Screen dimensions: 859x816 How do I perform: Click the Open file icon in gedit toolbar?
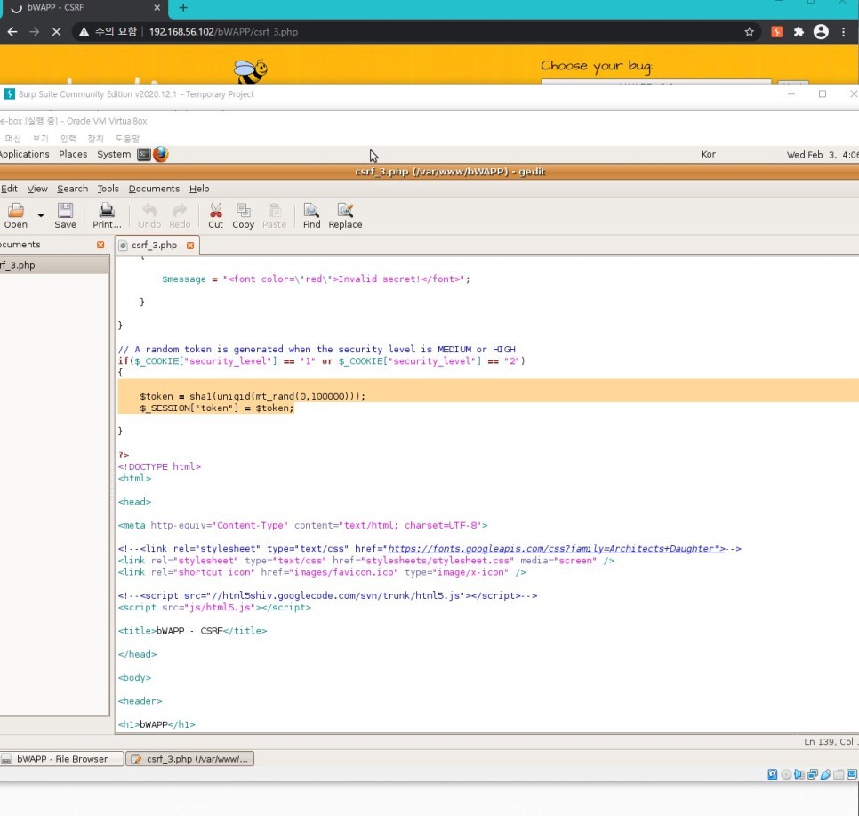15,215
